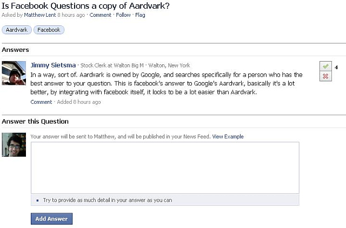Open Matthew Lent's profile link

click(x=40, y=15)
